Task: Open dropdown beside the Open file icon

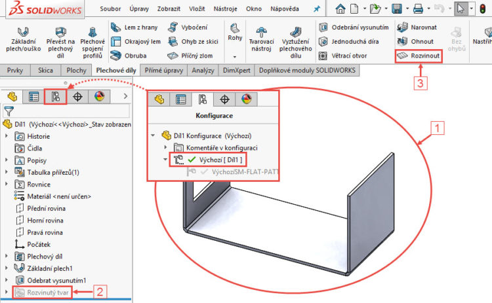Action: (x=386, y=9)
